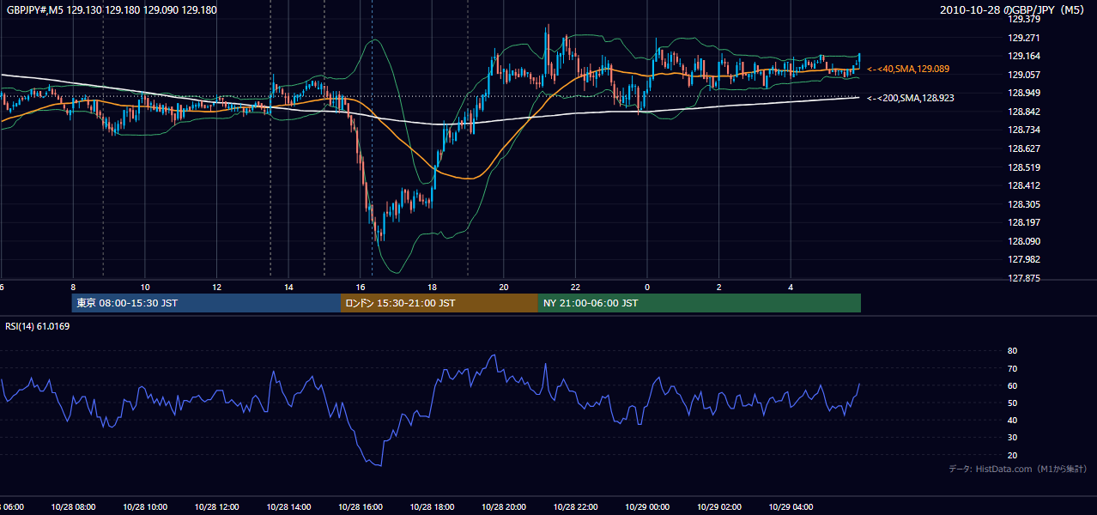Click hour tick 10 under price chart
This screenshot has height=515, width=1097.
[x=145, y=287]
